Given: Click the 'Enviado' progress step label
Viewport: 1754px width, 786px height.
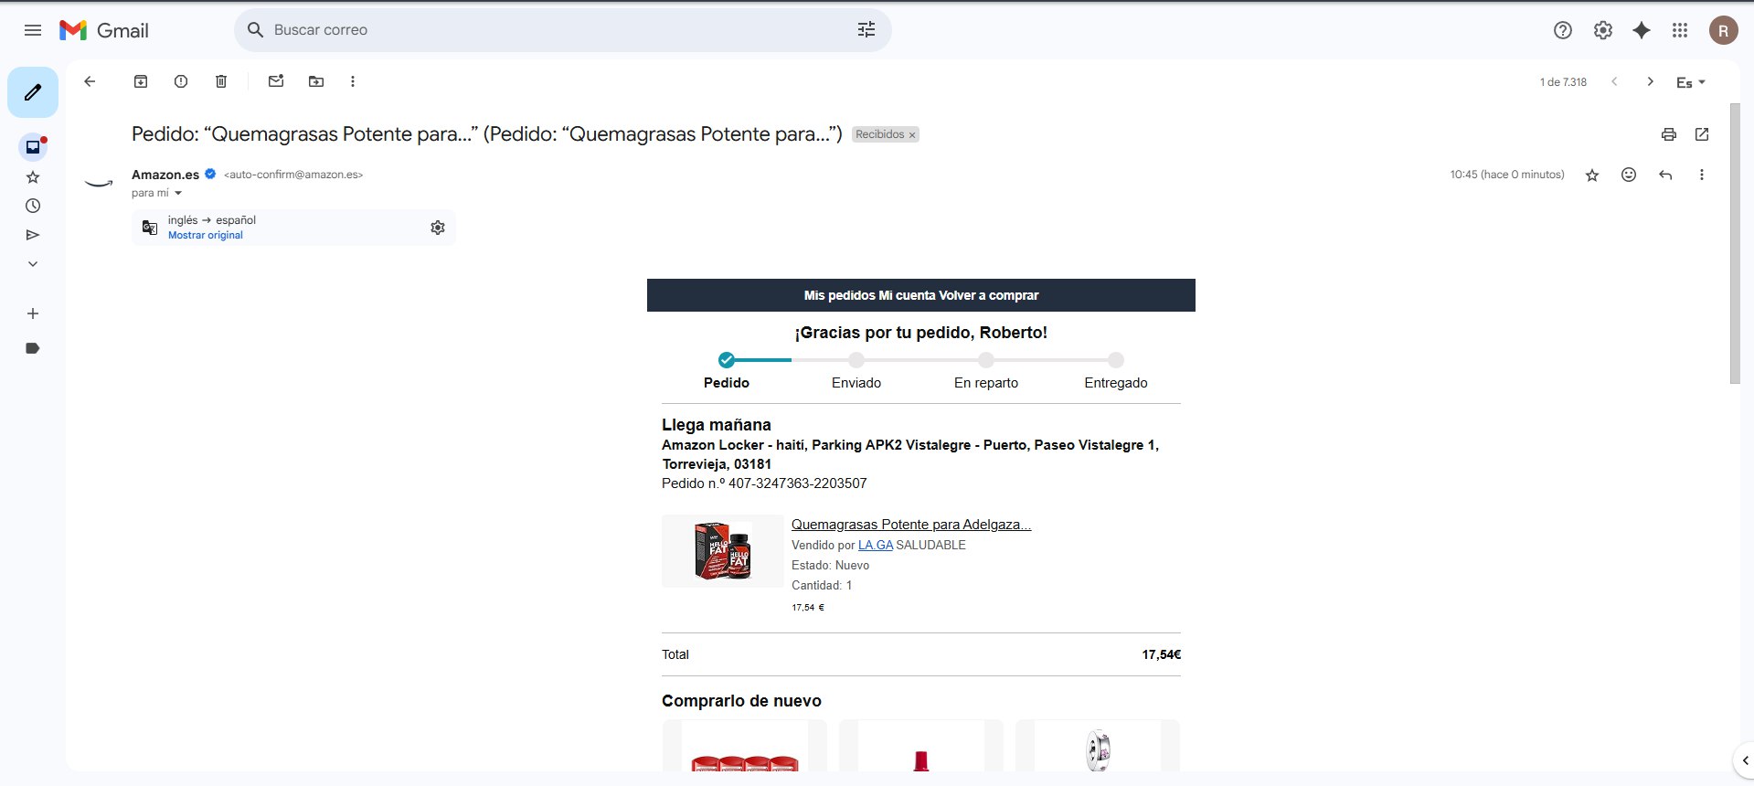Looking at the screenshot, I should click(856, 383).
